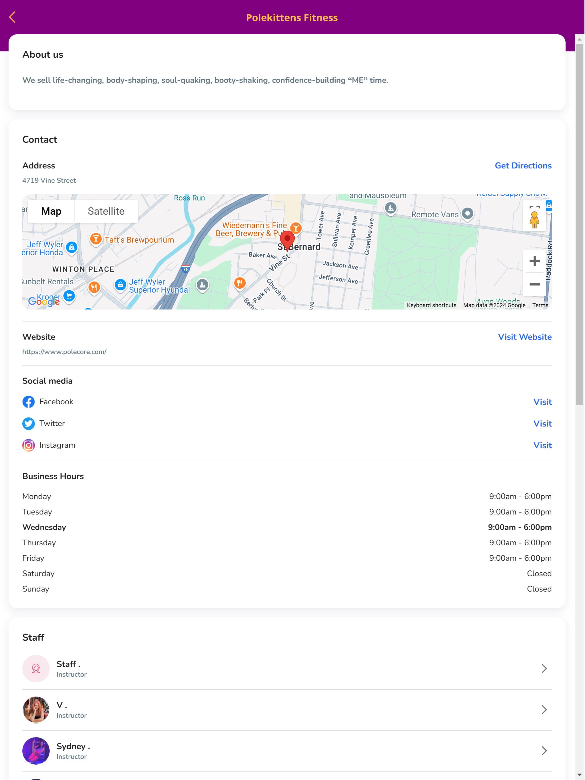Click the About us description text
The height and width of the screenshot is (780, 585).
pyautogui.click(x=205, y=81)
